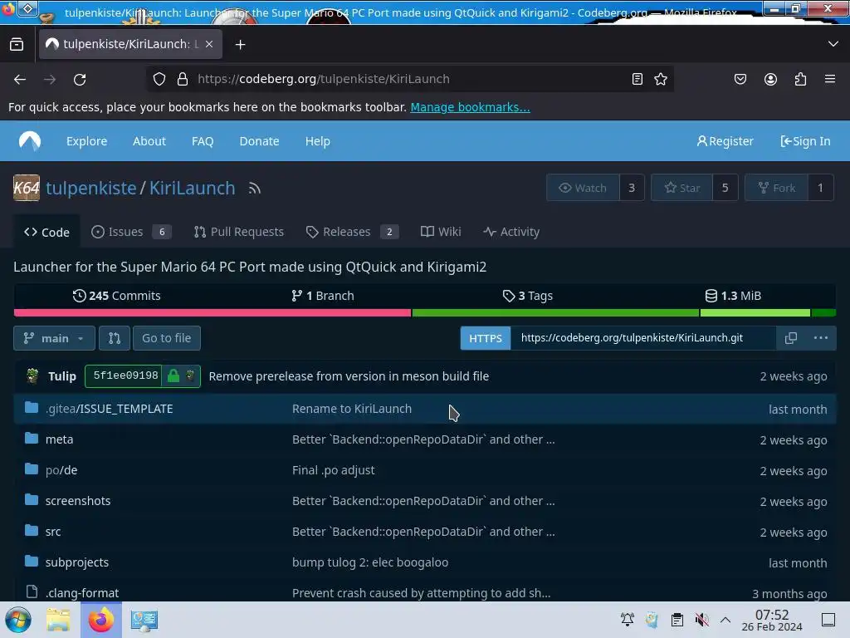List all tabs with chevron dropdown
The image size is (850, 638).
pyautogui.click(x=833, y=45)
